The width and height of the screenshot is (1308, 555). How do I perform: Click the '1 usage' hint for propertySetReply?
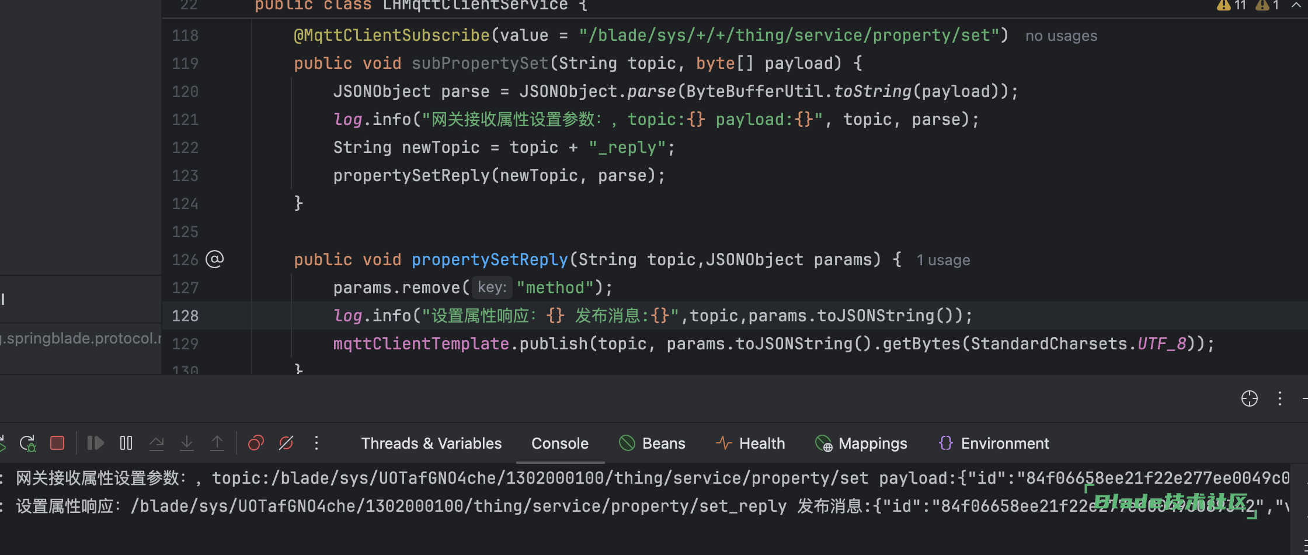tap(943, 260)
